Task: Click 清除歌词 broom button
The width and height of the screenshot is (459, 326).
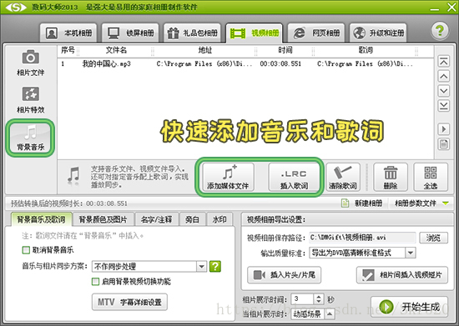Action: 343,178
